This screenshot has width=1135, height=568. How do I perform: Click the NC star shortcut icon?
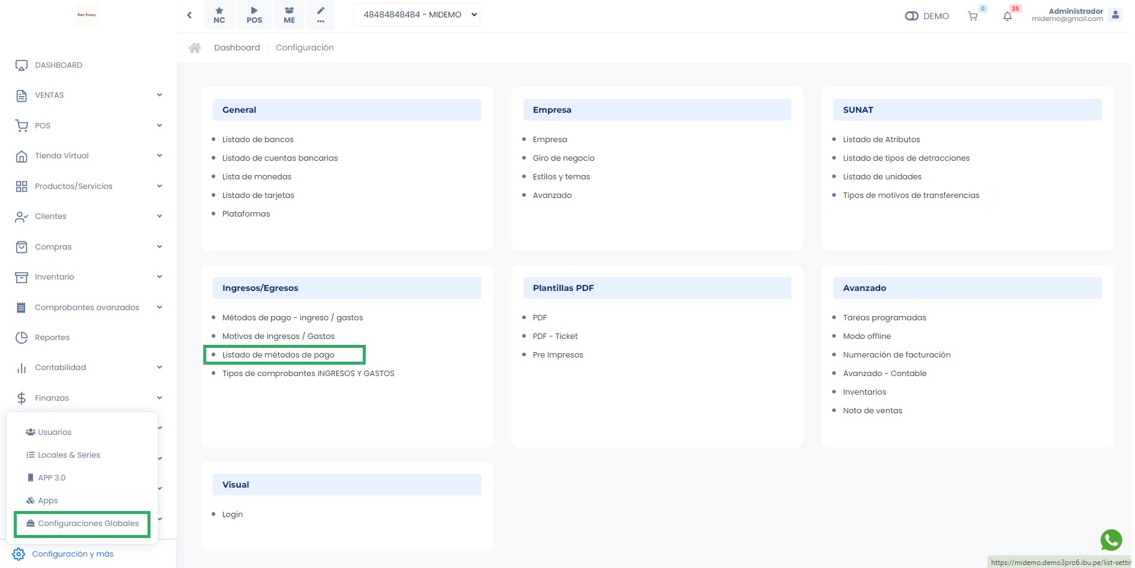(219, 15)
